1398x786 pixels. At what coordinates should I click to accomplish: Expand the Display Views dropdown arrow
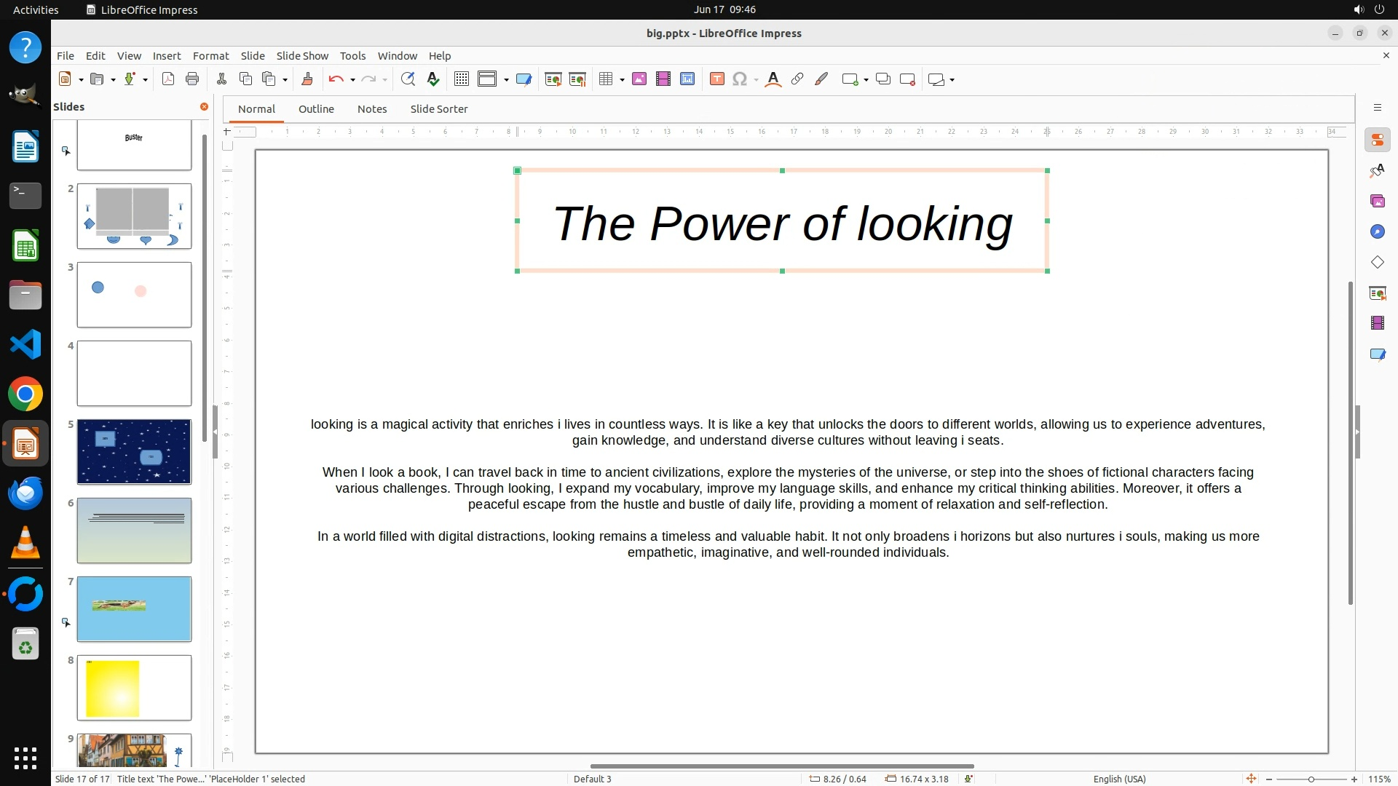(506, 80)
